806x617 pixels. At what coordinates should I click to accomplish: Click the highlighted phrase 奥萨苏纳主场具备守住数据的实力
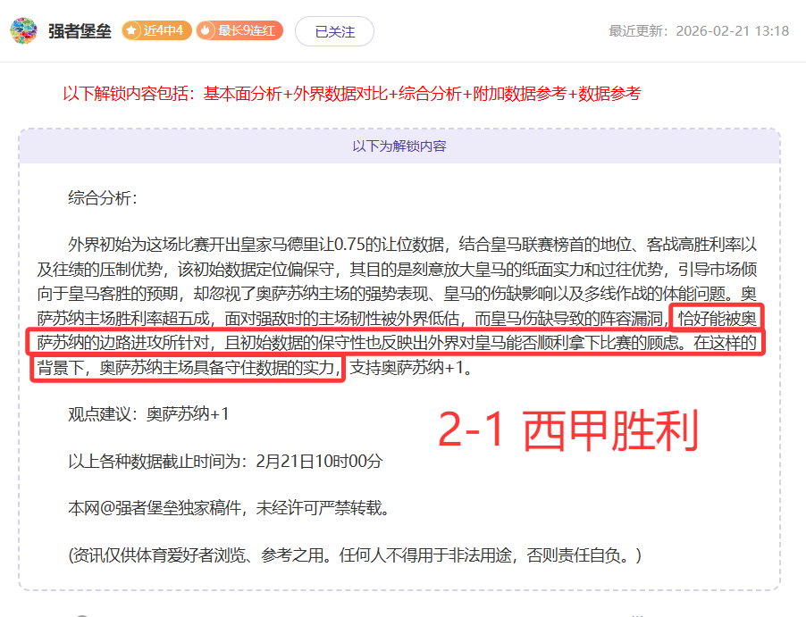point(220,367)
